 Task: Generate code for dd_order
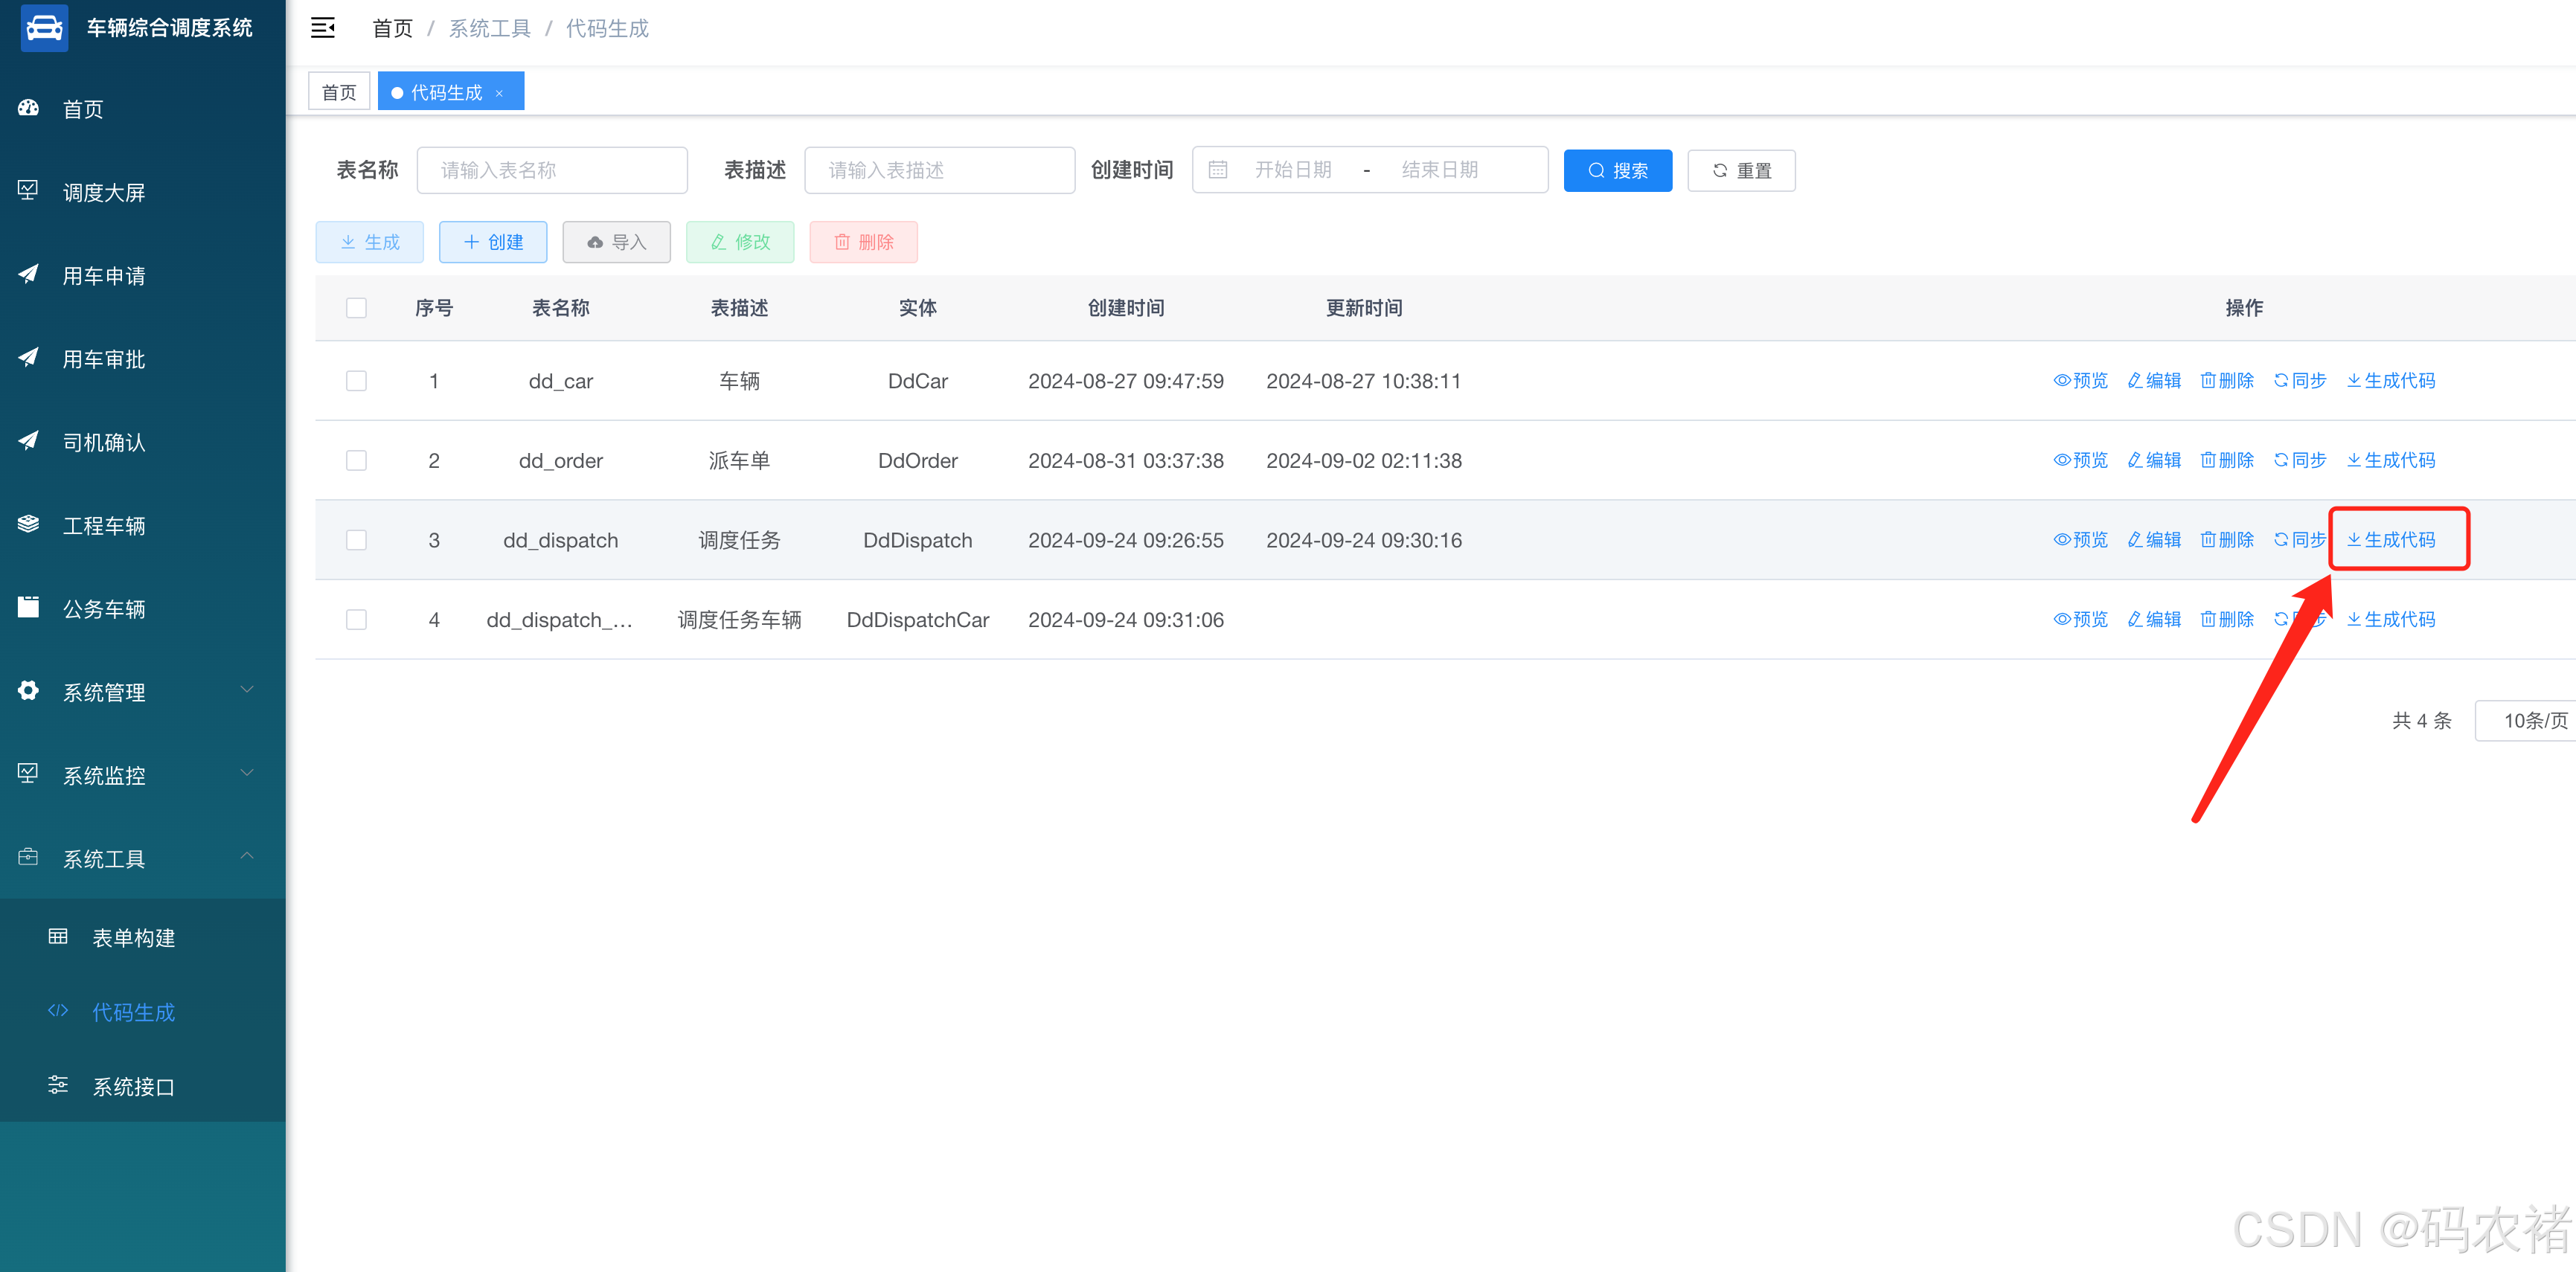coord(2391,460)
